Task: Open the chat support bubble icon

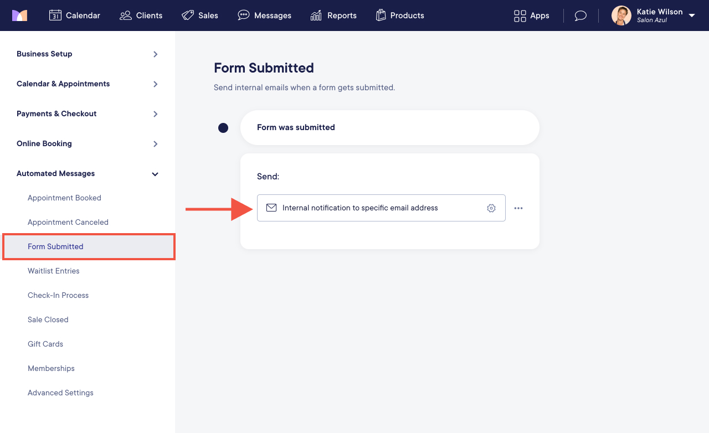Action: click(580, 16)
